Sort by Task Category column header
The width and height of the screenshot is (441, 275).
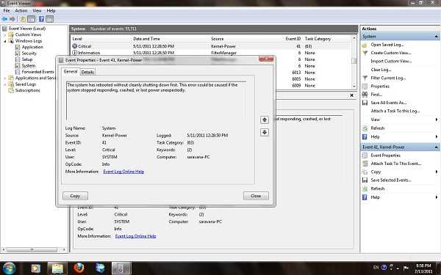click(x=318, y=39)
